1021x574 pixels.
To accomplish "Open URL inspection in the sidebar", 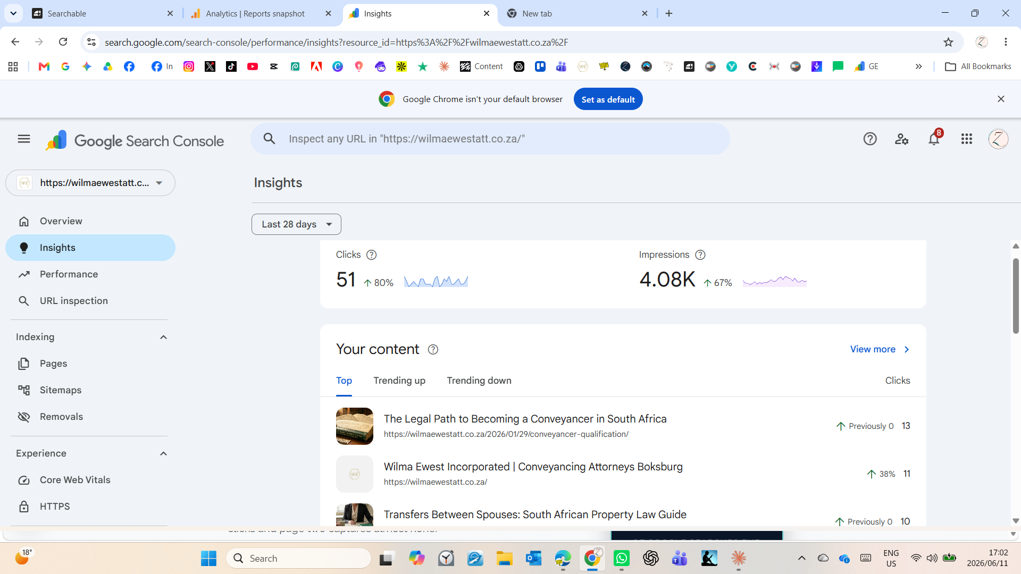I will (x=90, y=301).
